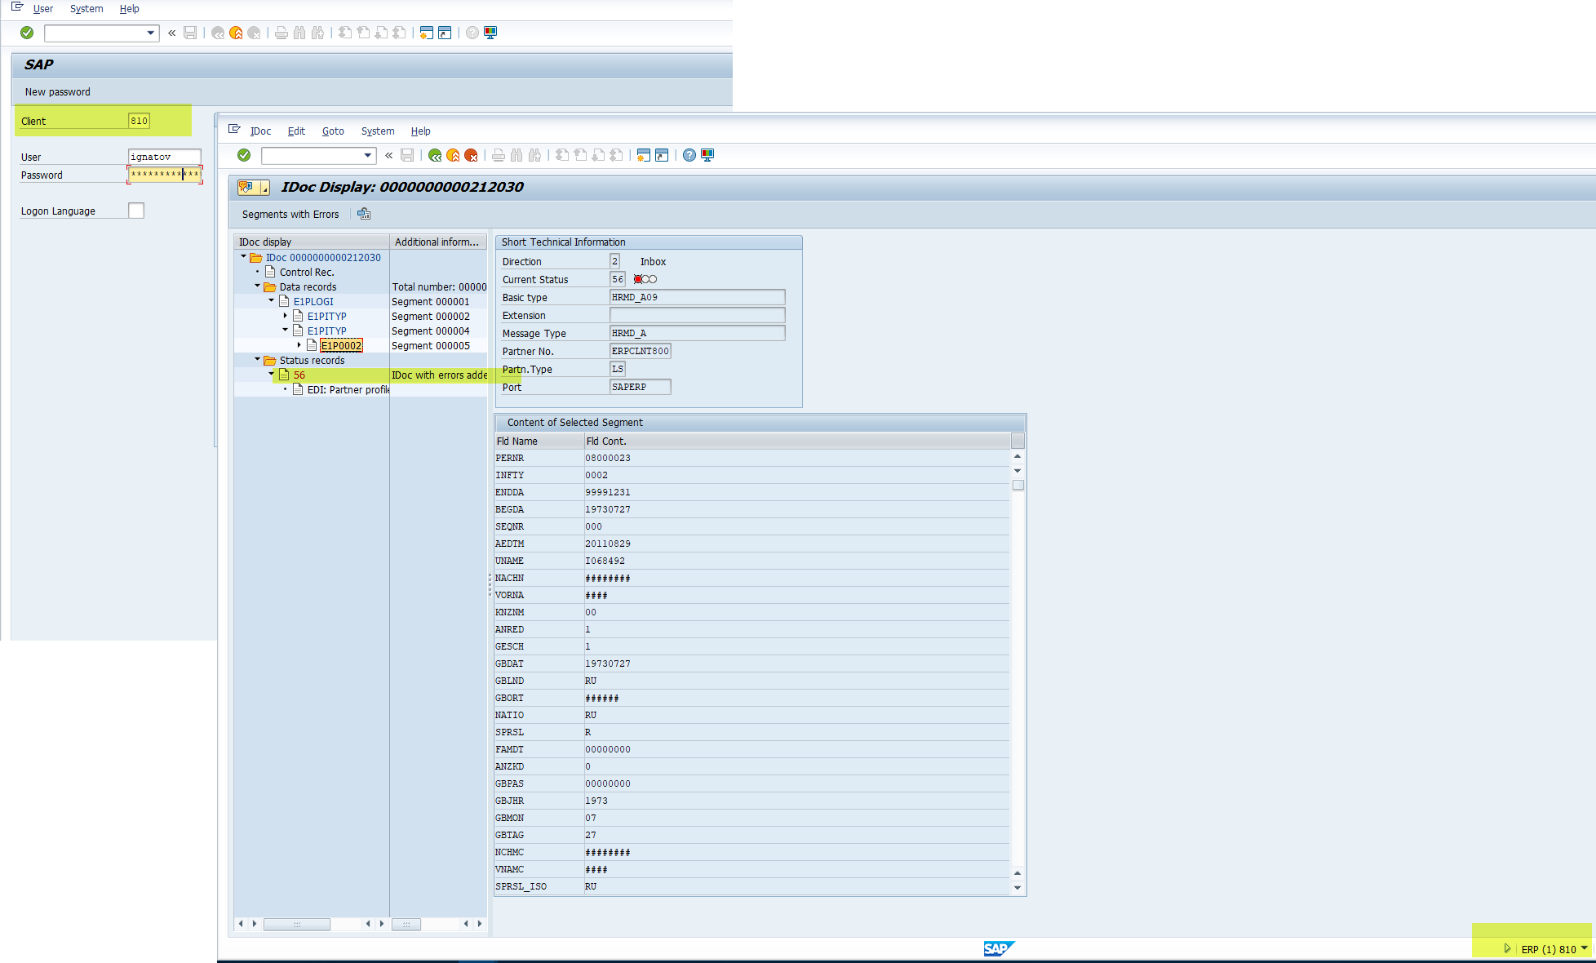The width and height of the screenshot is (1596, 963).
Task: Collapse the command field in IDoc window
Action: point(389,155)
